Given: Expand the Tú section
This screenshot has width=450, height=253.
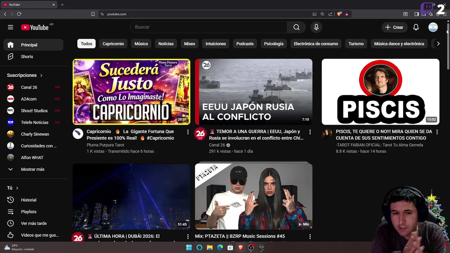Looking at the screenshot, I should click(x=13, y=188).
